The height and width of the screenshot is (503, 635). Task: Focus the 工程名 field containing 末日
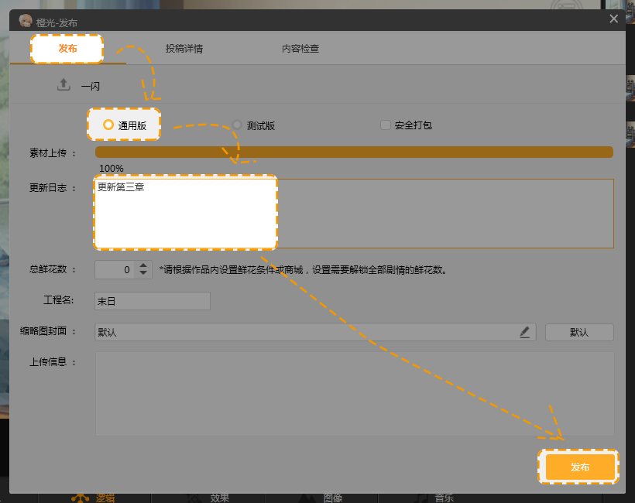coord(152,300)
